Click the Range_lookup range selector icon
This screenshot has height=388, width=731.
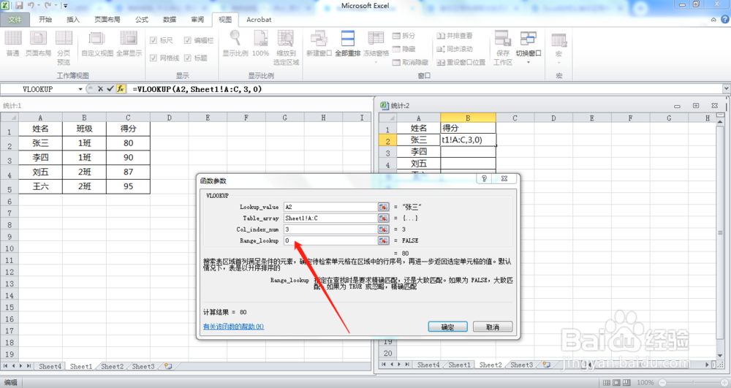coord(383,240)
